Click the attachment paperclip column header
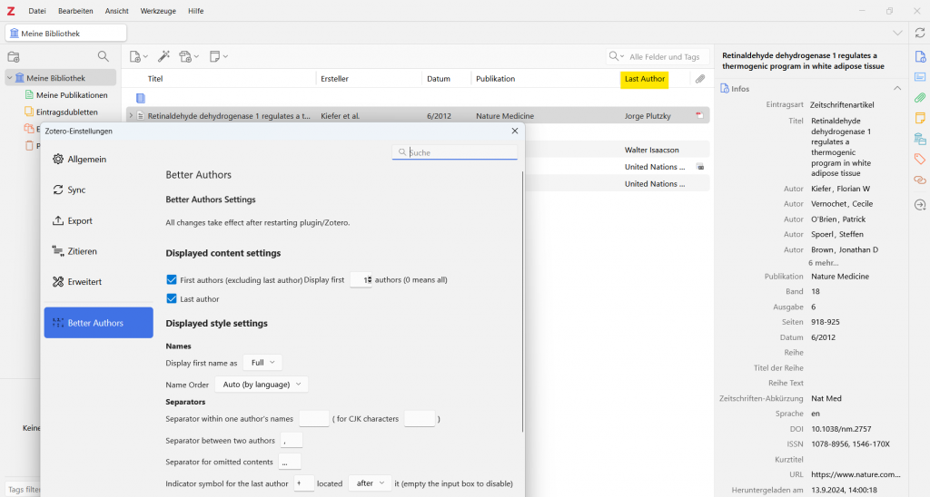Viewport: 930px width, 497px height. 700,79
